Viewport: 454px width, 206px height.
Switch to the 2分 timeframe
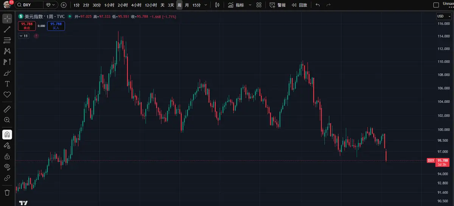[86, 5]
